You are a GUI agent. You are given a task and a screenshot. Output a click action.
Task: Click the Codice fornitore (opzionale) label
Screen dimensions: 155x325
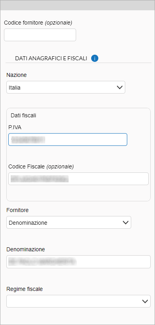click(x=38, y=23)
